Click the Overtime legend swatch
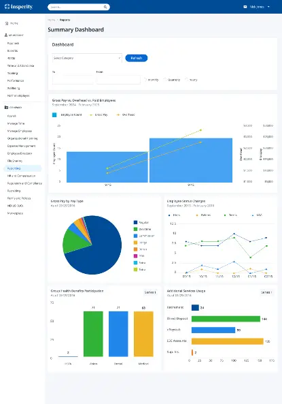 click(135, 229)
